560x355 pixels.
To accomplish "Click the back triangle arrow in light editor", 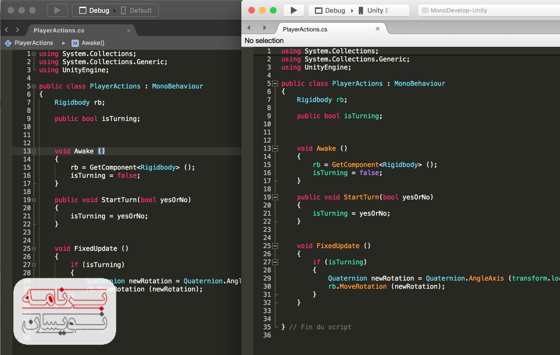I will (249, 28).
